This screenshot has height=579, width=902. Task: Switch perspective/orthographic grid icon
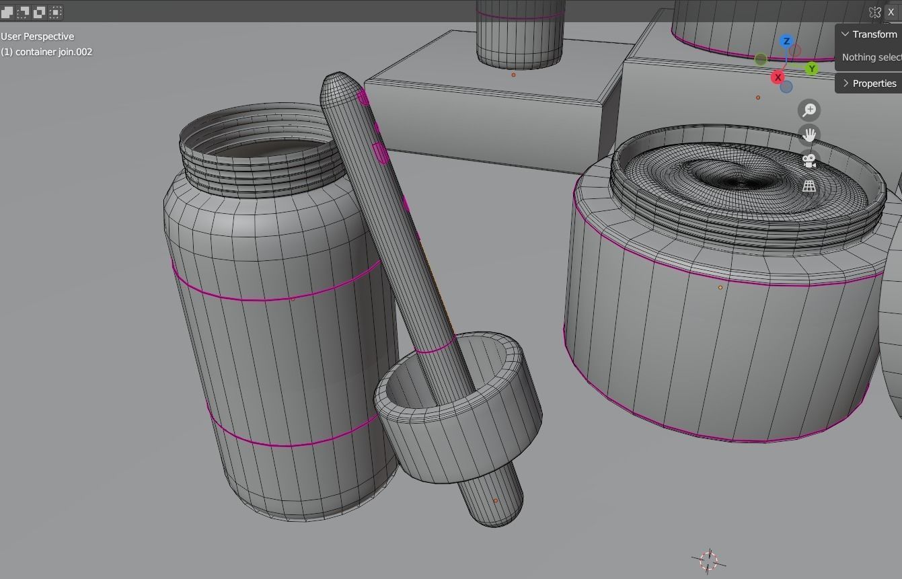point(809,186)
